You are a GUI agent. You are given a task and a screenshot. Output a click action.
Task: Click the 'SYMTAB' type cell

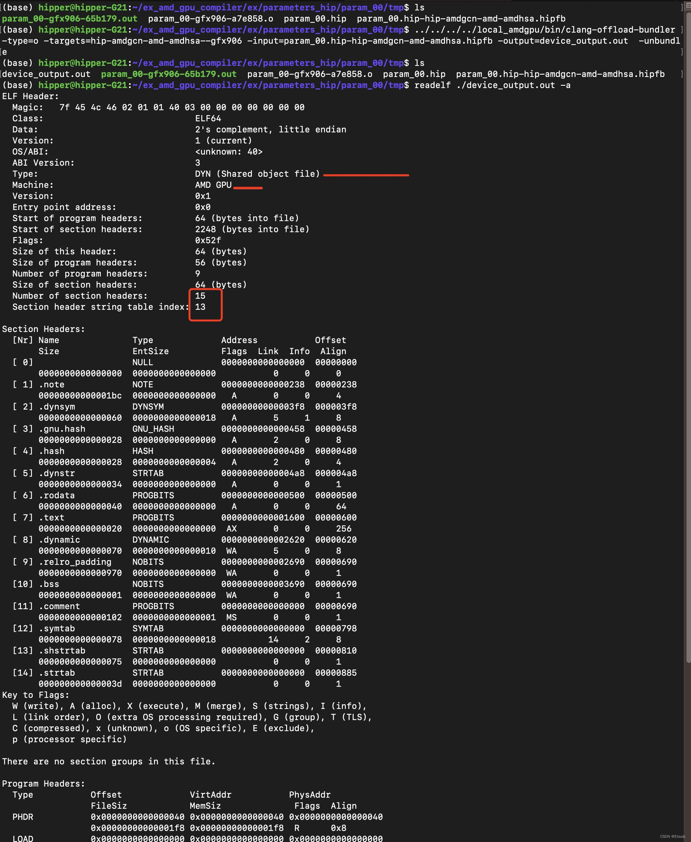pyautogui.click(x=148, y=629)
